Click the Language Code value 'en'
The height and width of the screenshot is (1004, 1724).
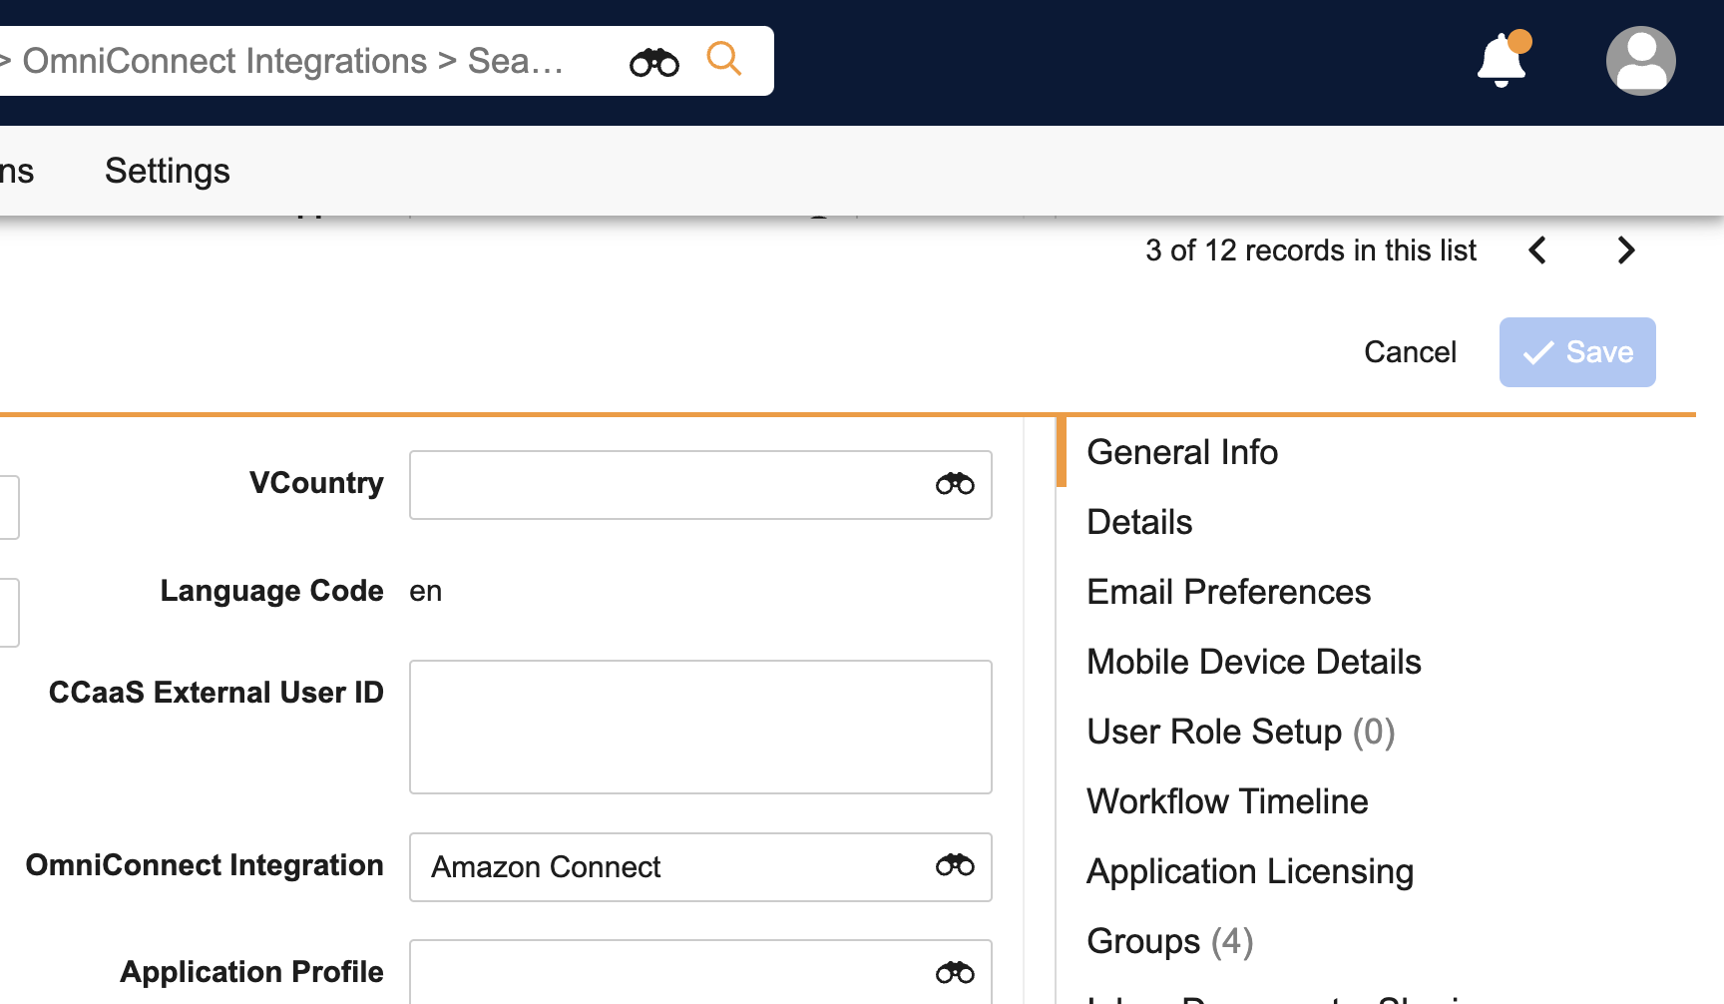(x=425, y=591)
